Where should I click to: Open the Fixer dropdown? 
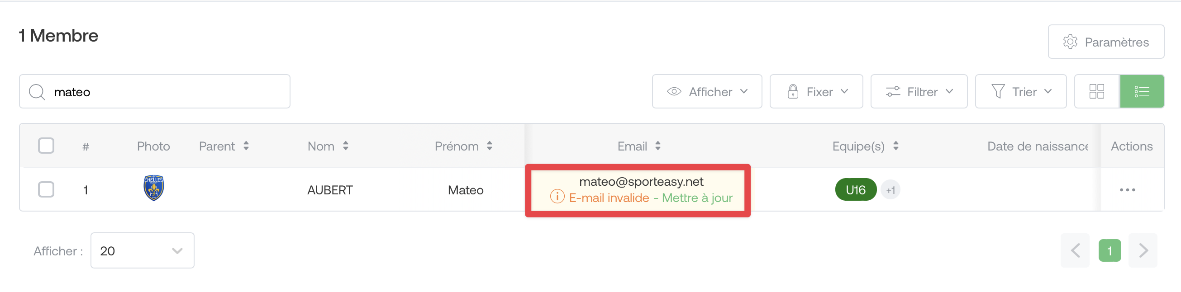pos(816,92)
